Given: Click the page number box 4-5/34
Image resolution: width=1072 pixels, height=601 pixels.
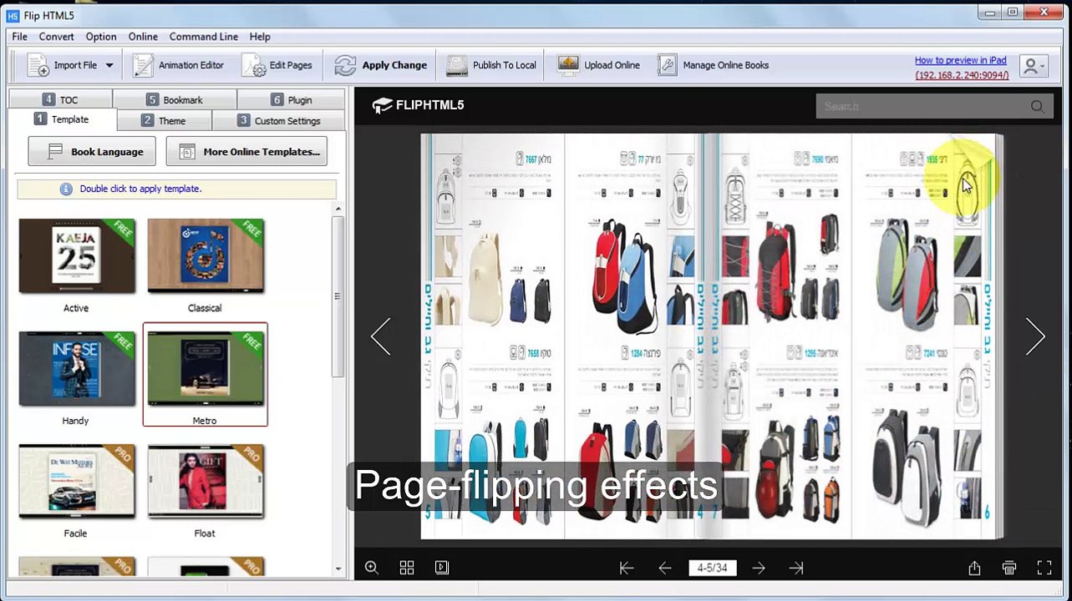Looking at the screenshot, I should (713, 568).
